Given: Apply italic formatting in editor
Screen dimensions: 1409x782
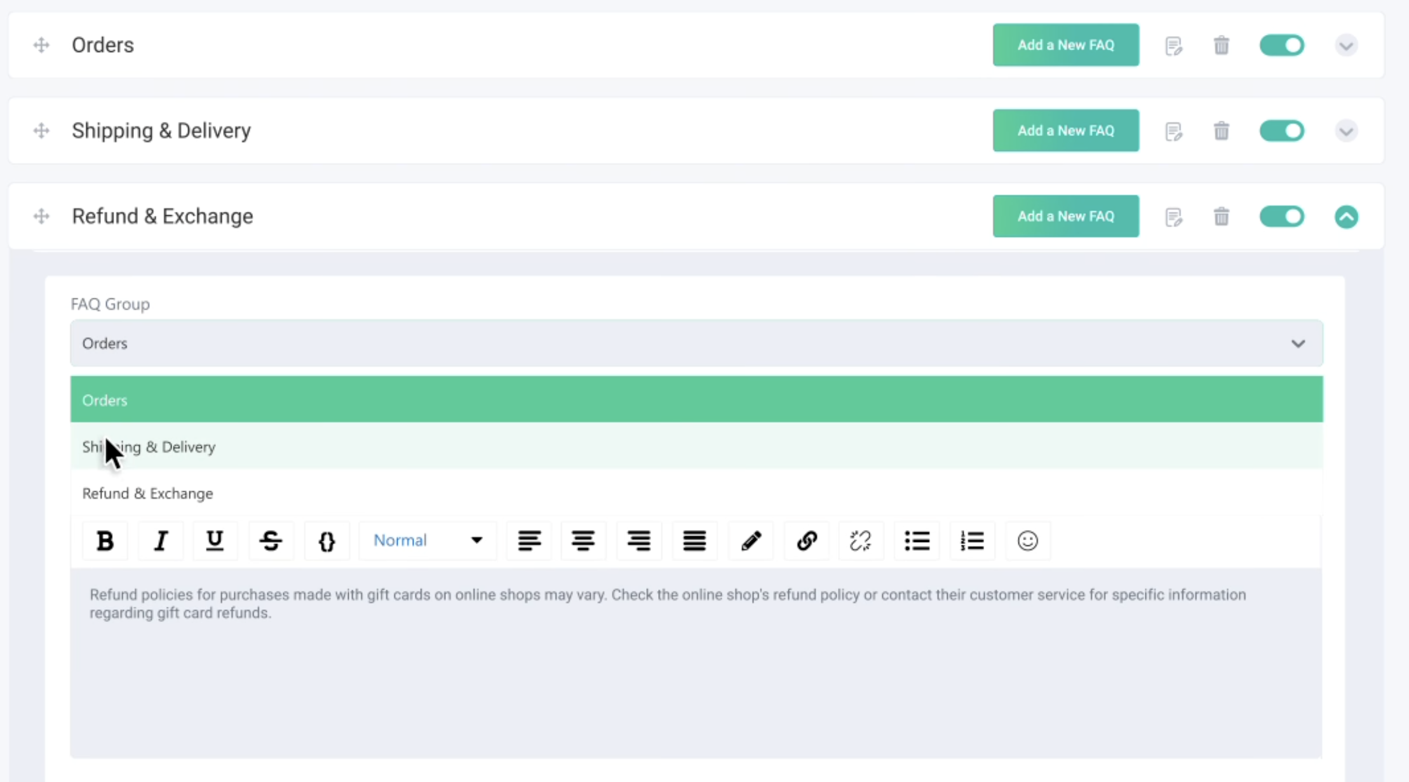Looking at the screenshot, I should click(x=161, y=541).
